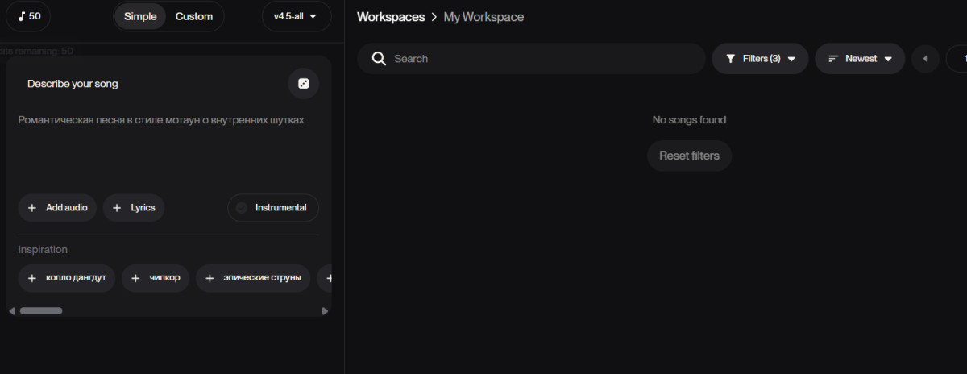
Task: Click the plus icon on Add audio
Action: [x=32, y=208]
